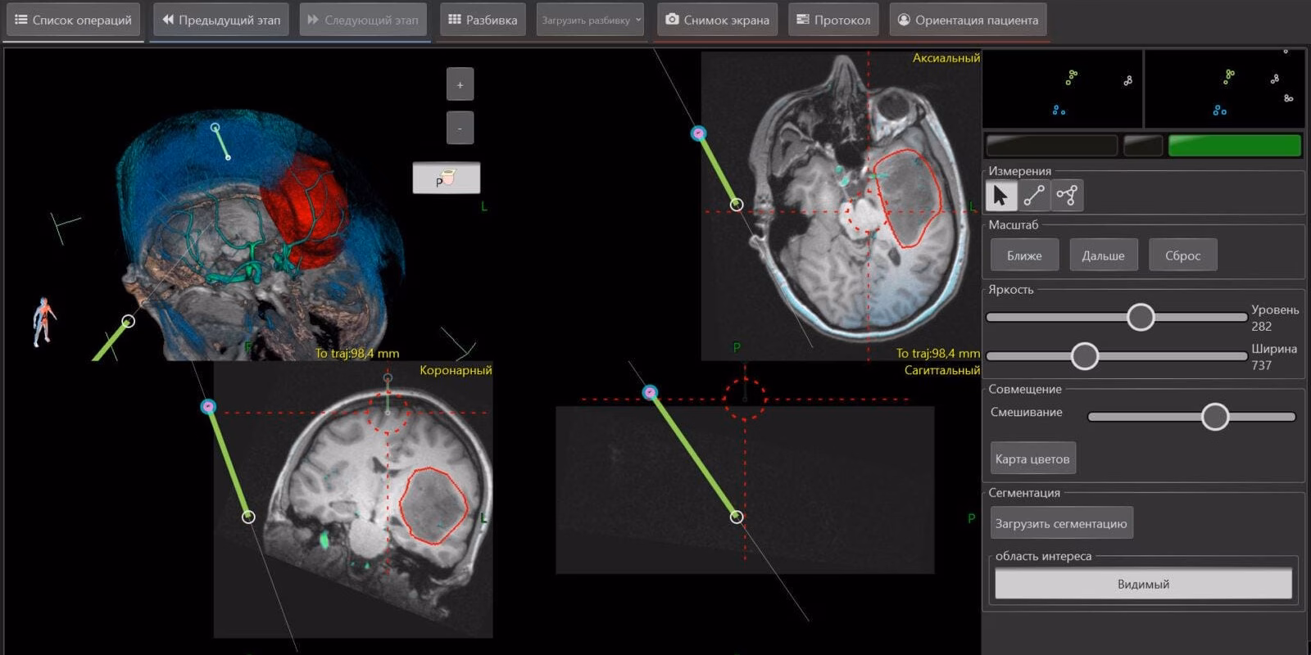Viewport: 1311px width, 655px height.
Task: Open the Список операций menu
Action: click(x=74, y=20)
